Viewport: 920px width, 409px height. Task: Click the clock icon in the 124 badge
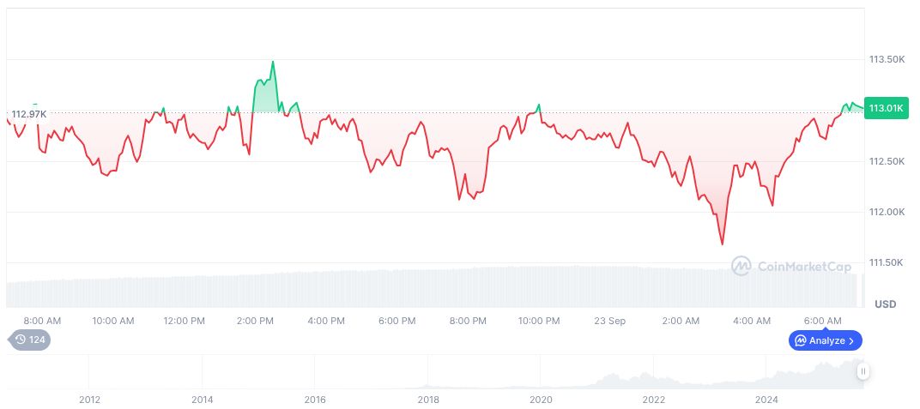pos(21,340)
